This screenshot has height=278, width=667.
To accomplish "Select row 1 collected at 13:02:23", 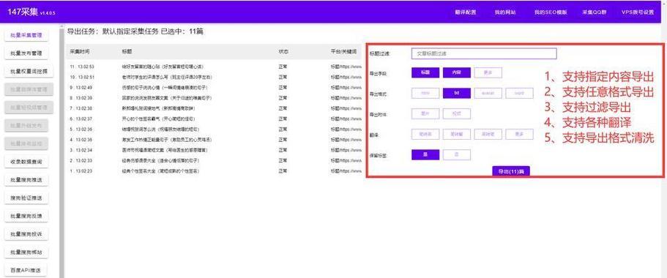I will pos(215,171).
